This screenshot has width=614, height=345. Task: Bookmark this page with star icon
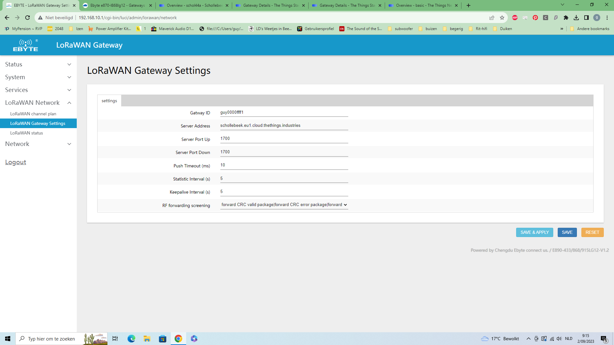coord(502,18)
